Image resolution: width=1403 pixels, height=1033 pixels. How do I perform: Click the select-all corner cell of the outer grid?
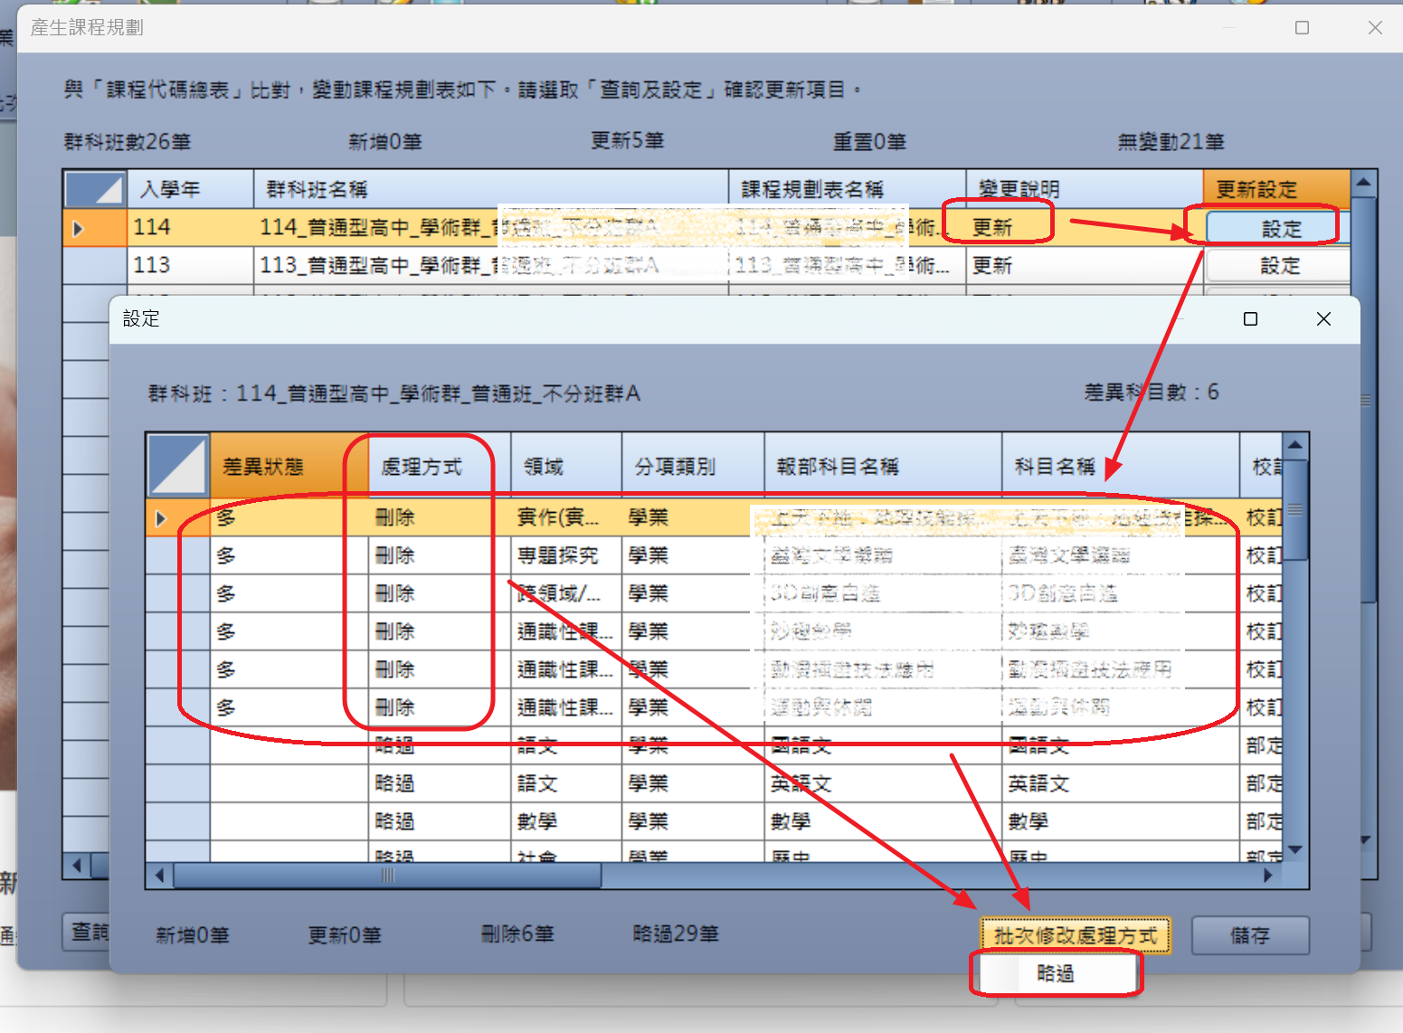point(95,189)
